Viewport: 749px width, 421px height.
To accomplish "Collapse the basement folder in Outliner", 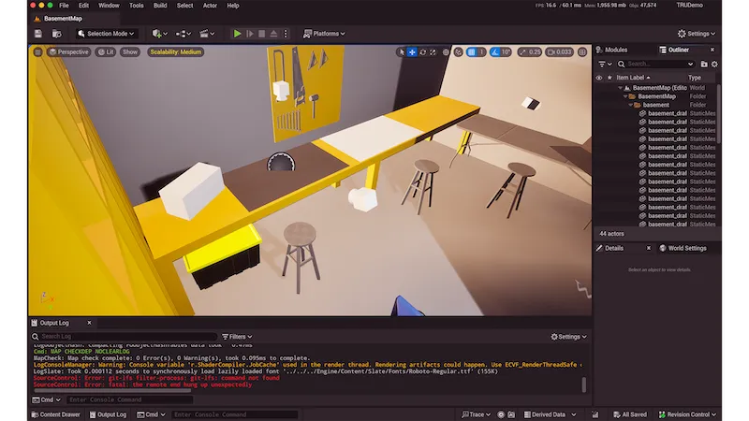I will [630, 105].
